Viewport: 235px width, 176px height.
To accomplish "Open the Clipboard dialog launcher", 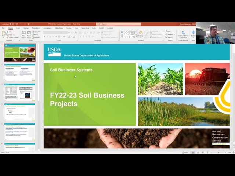I will (x=19, y=41).
